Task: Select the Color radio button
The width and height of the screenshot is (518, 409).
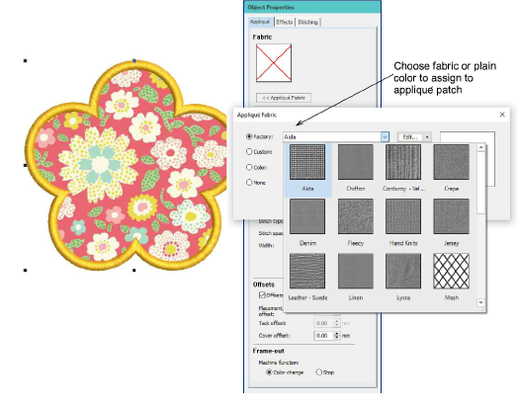Action: 249,167
